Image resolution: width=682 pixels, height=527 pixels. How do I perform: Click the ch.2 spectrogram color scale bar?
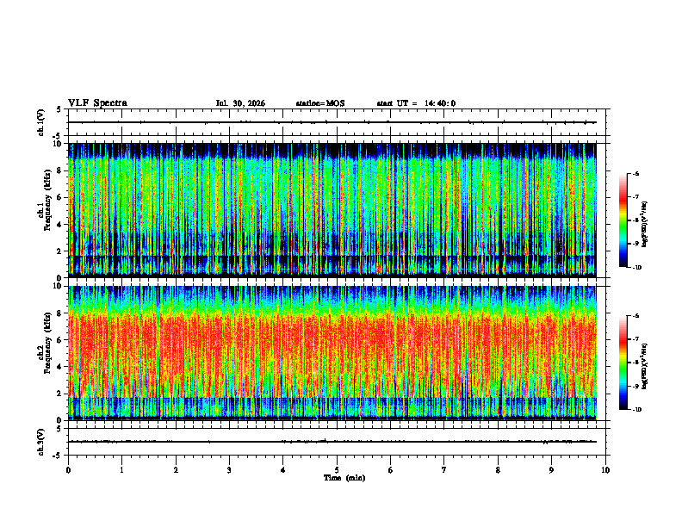click(623, 363)
